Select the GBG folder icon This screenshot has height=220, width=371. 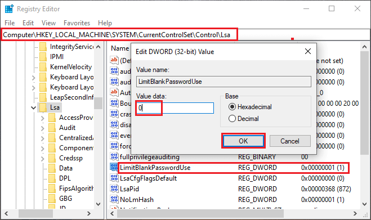52,199
